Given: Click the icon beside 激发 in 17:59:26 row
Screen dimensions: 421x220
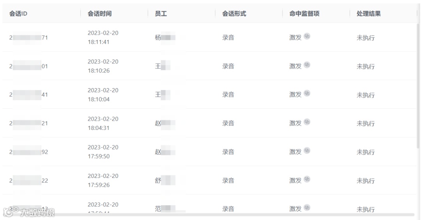Looking at the screenshot, I should (307, 179).
